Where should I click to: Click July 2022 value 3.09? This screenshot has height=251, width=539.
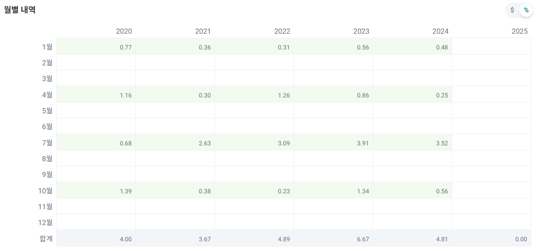click(284, 143)
